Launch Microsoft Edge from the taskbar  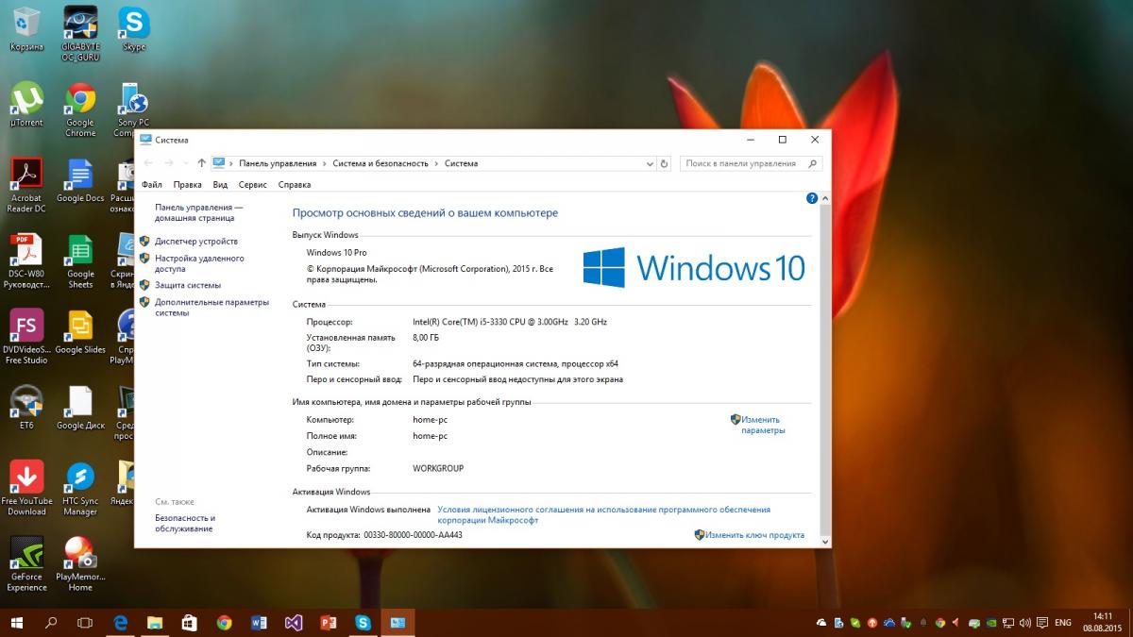pos(121,623)
